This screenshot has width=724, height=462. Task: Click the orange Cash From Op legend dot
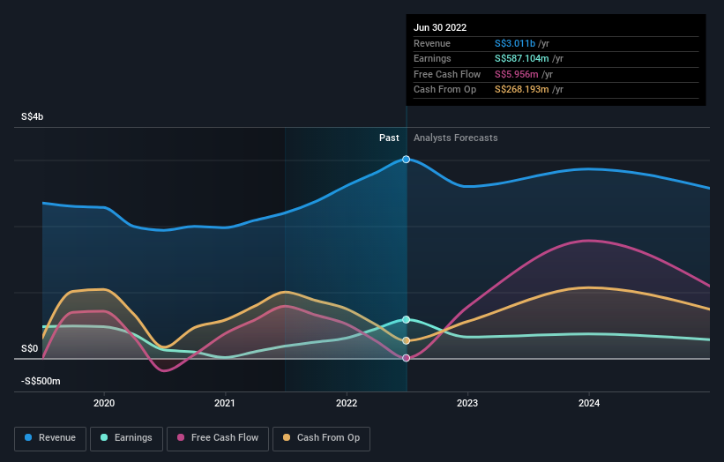coord(287,437)
